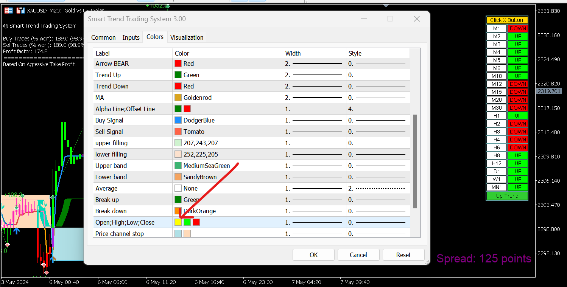Click the colors list vertical scrollbar
Viewport: 567px width, 287px height.
[415, 161]
